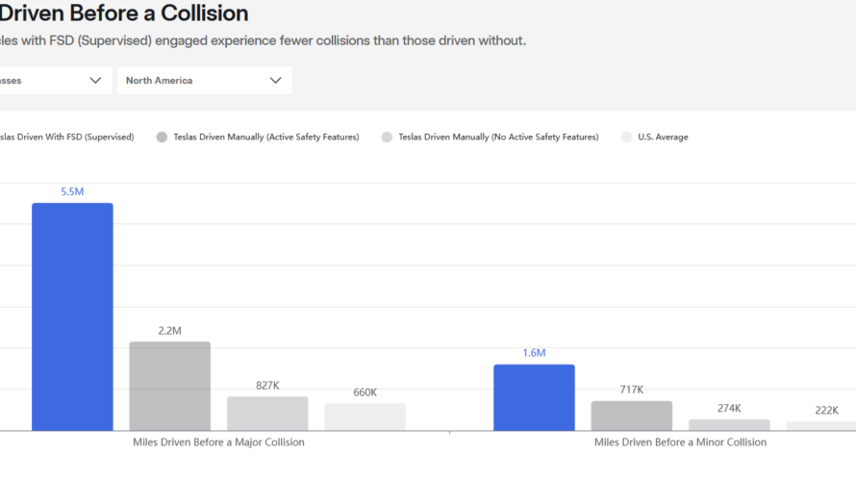856x479 pixels.
Task: Select the 827K bar for major collisions
Action: tap(267, 414)
